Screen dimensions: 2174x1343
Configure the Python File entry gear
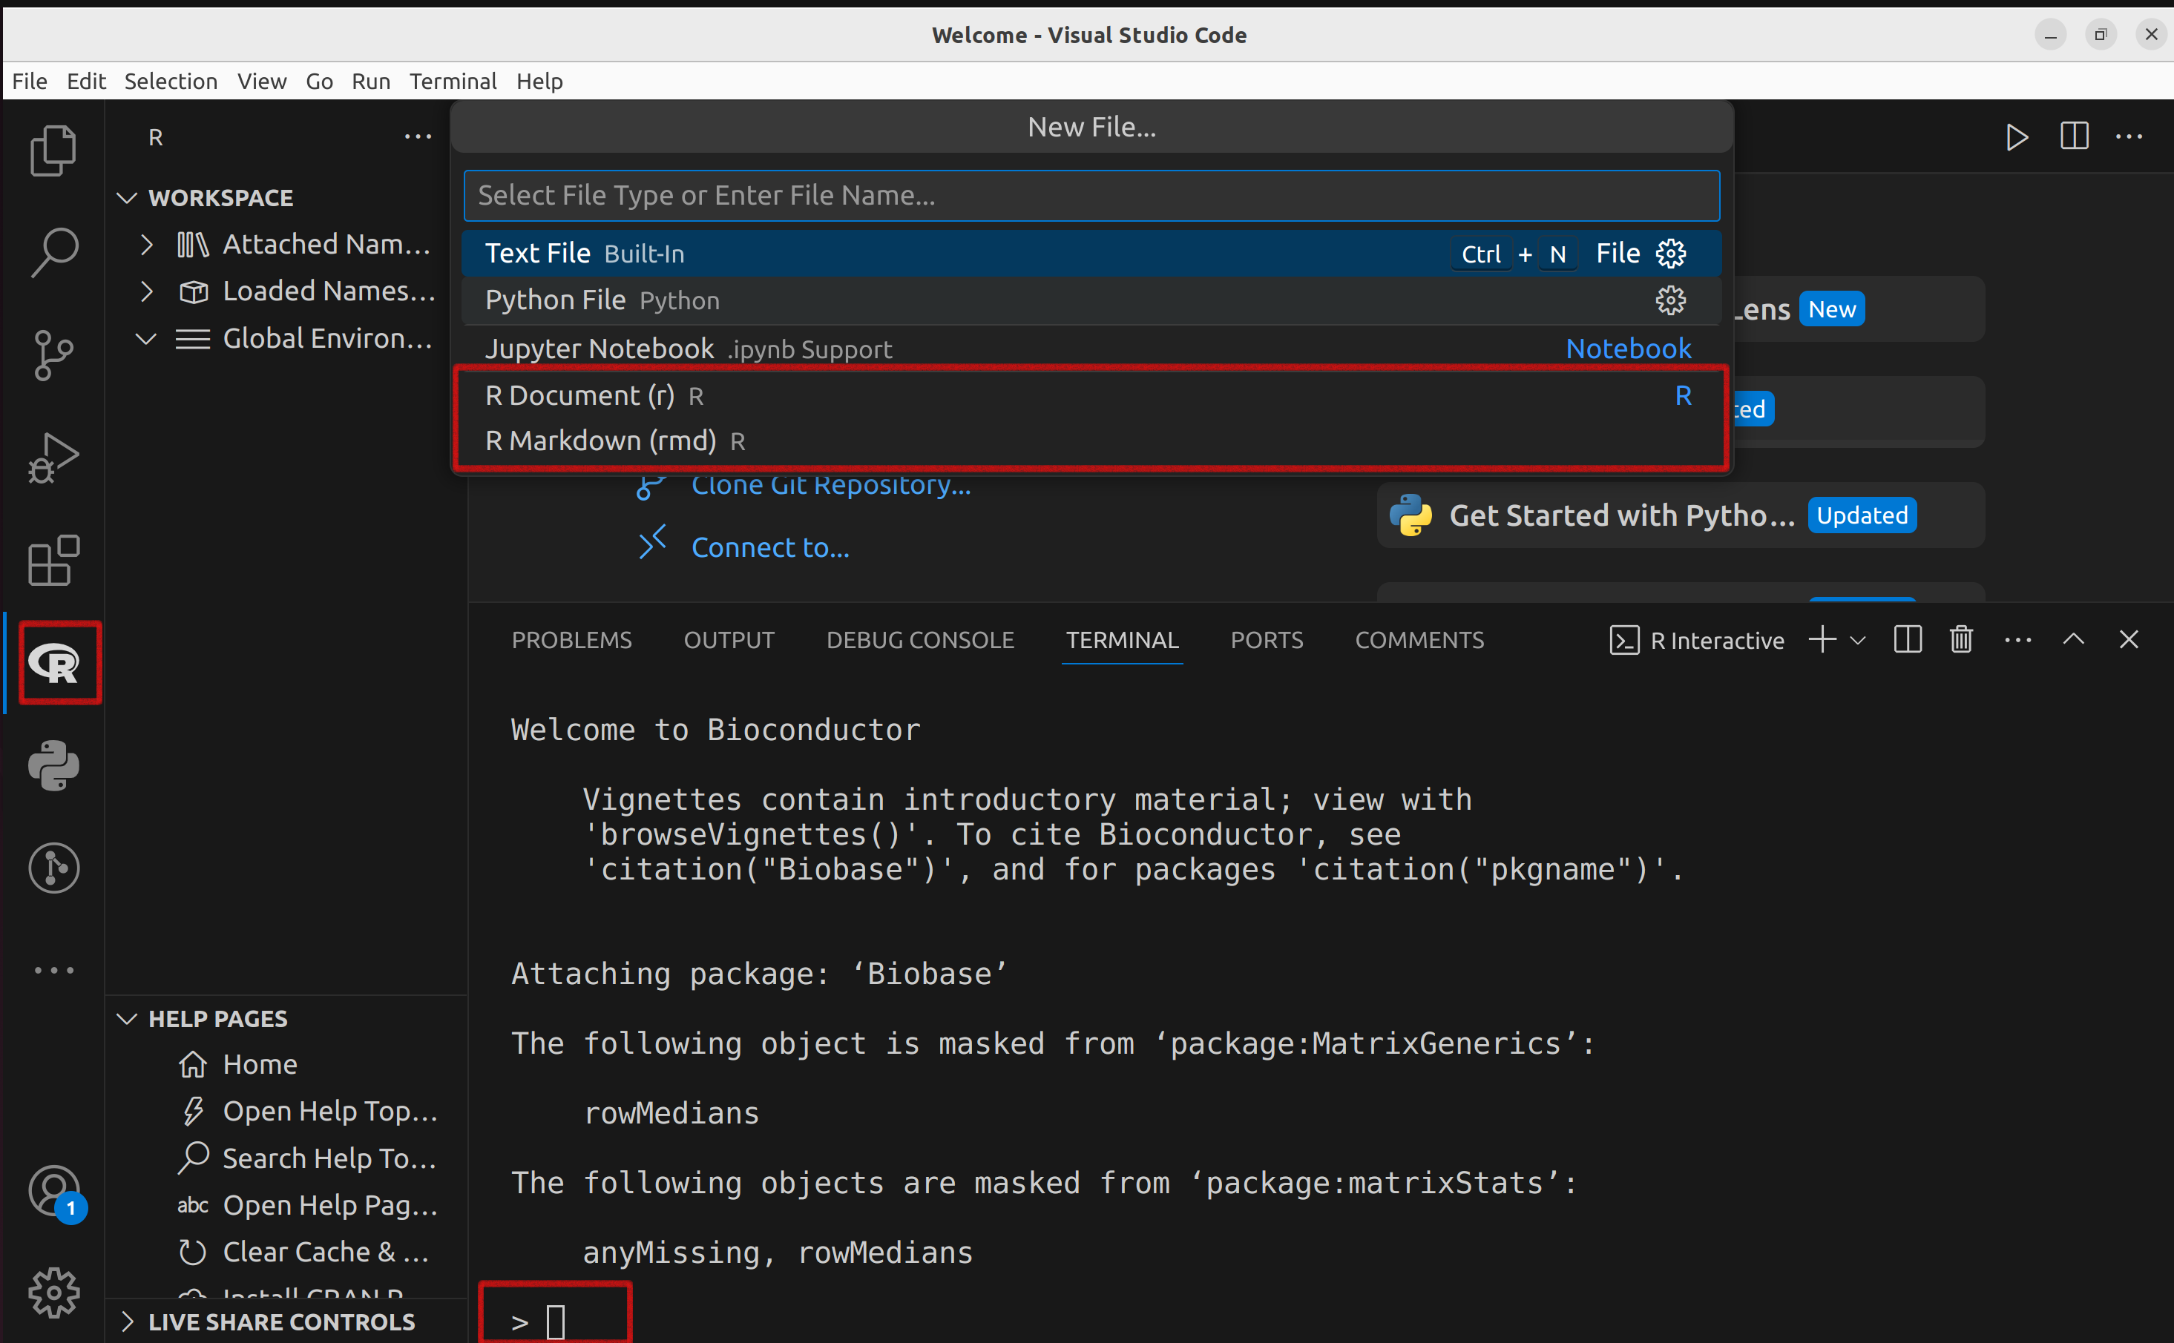(1670, 300)
